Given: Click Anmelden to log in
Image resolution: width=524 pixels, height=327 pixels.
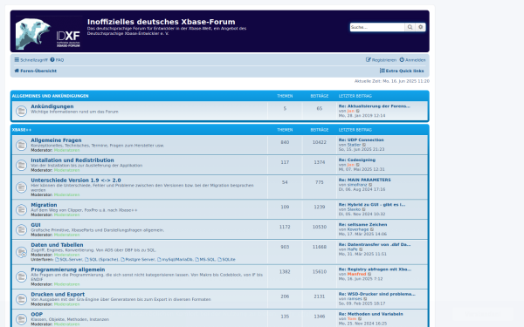Looking at the screenshot, I should (412, 60).
